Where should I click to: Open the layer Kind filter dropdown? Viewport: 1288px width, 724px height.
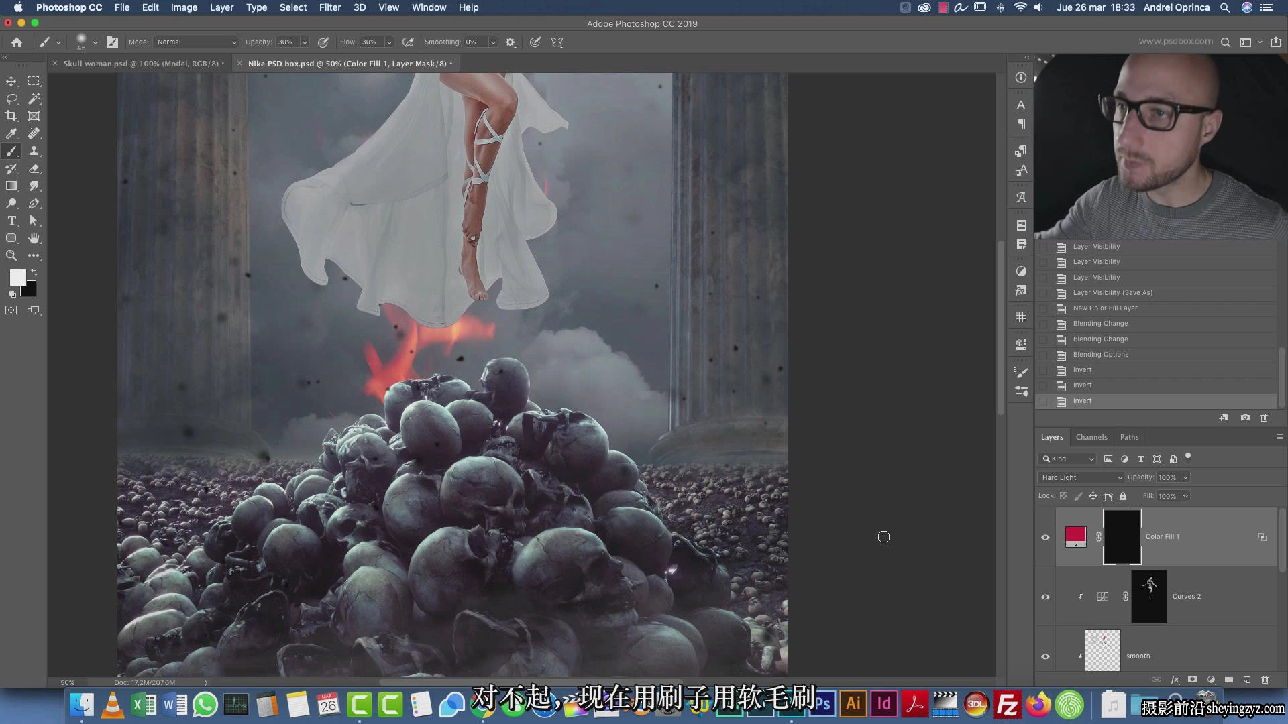(x=1067, y=459)
